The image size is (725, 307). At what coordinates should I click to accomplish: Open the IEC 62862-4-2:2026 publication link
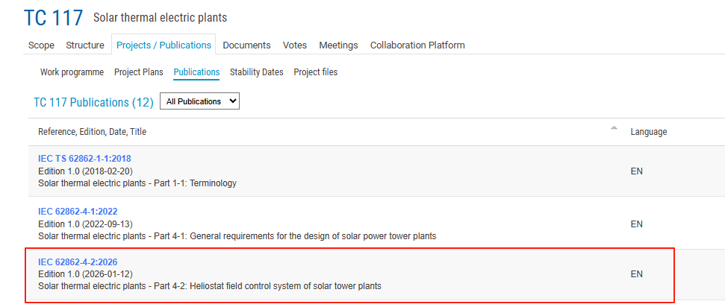(x=78, y=262)
